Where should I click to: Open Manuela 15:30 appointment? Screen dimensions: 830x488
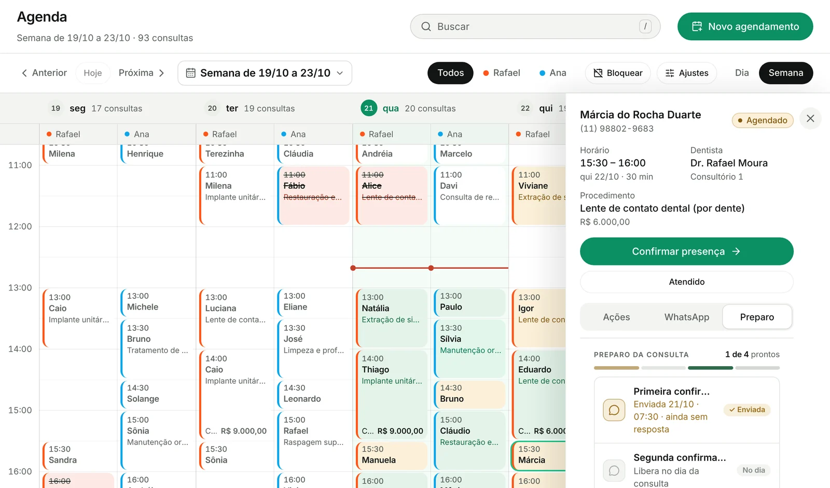tap(392, 455)
